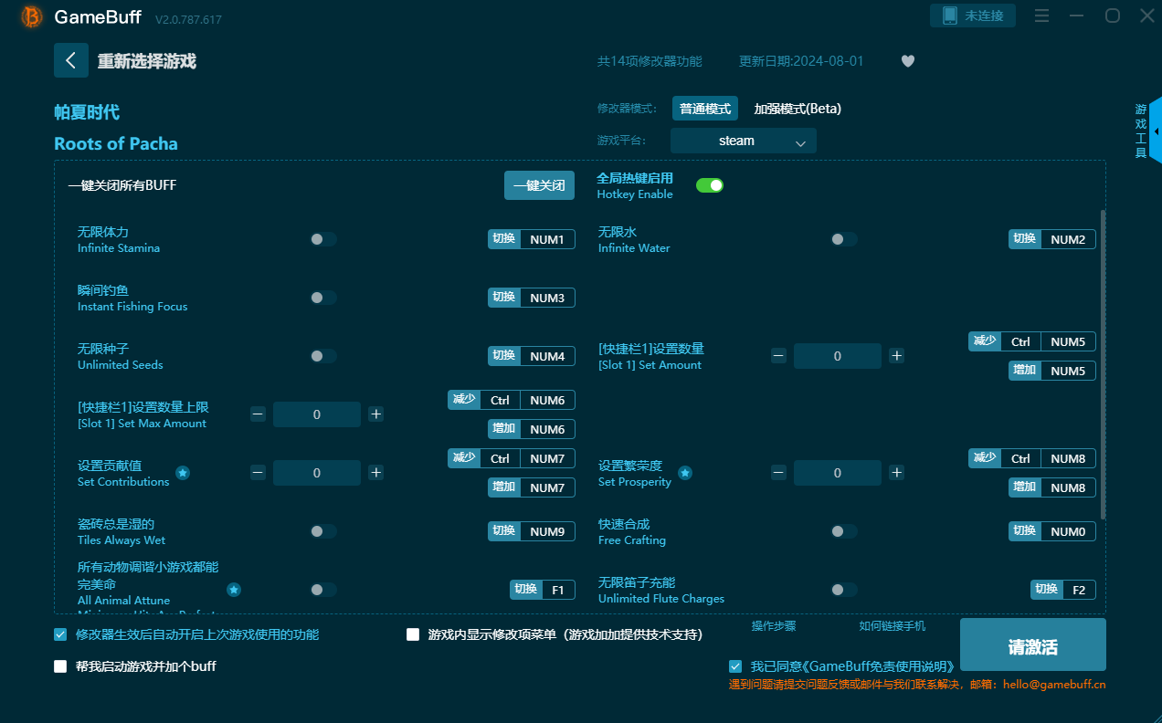Click the reselect game (重新选择游戏) label
1162x723 pixels.
tap(147, 61)
